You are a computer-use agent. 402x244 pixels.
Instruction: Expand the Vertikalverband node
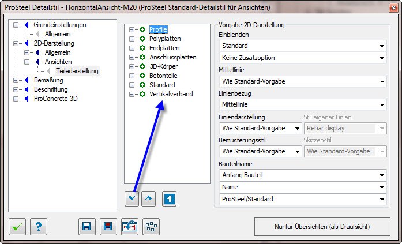[132, 94]
